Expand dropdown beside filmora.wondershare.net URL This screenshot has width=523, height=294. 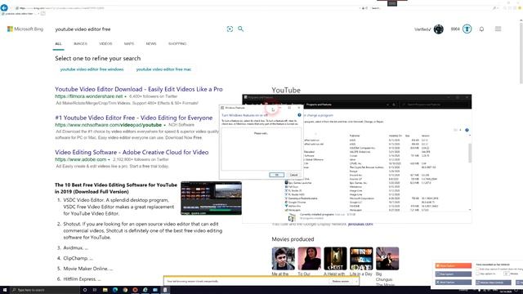coord(125,96)
